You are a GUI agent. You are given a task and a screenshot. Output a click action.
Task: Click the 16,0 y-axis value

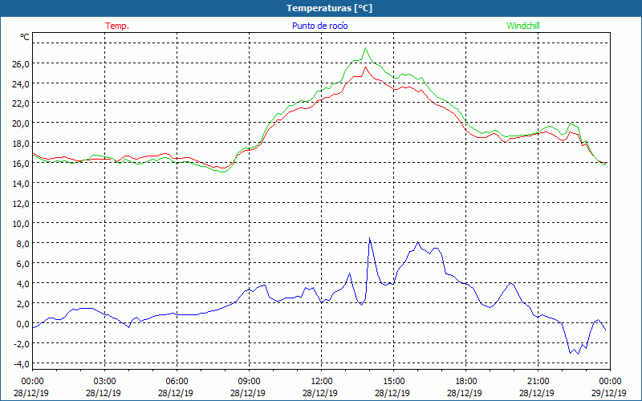tap(19, 164)
